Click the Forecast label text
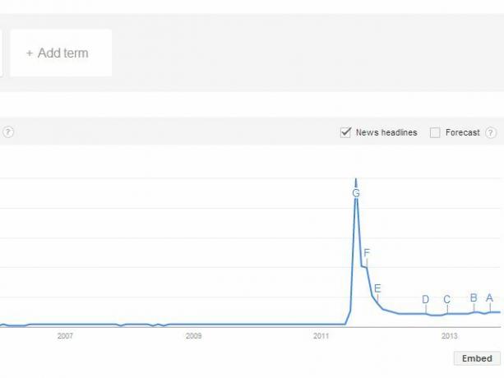This screenshot has width=504, height=378. 463,132
